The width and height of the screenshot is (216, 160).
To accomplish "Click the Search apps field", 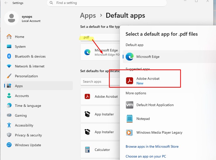I will (100, 82).
